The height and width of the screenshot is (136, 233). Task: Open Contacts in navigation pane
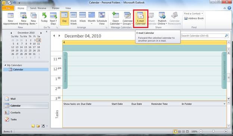(26, 113)
